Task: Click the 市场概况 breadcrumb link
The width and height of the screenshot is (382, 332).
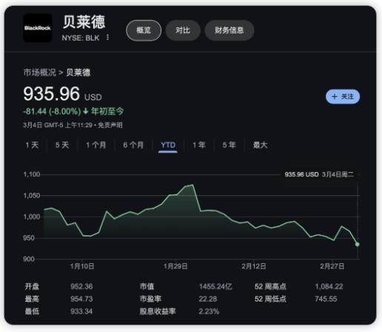Action: [x=40, y=72]
